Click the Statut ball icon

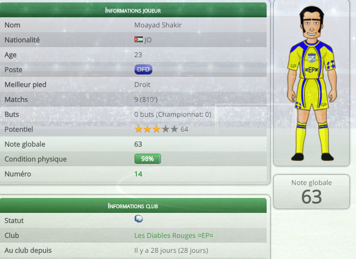tap(138, 219)
